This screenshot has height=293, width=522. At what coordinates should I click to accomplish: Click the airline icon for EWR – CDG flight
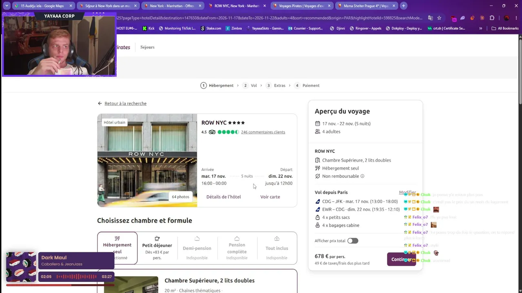318,210
